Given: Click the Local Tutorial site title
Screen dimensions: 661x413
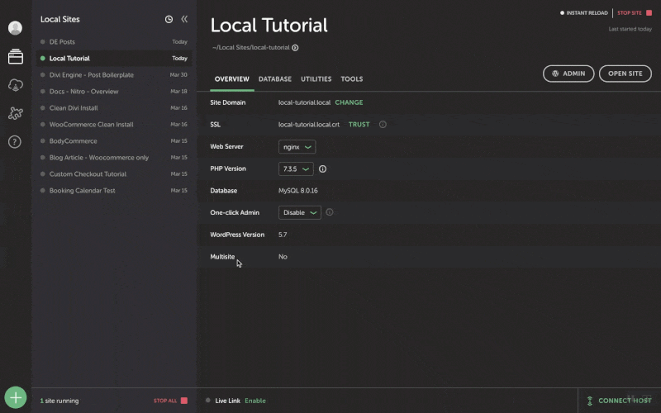Looking at the screenshot, I should pyautogui.click(x=269, y=26).
